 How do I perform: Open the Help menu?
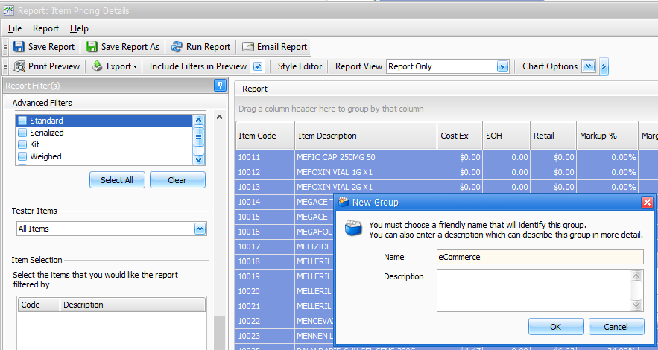point(79,28)
